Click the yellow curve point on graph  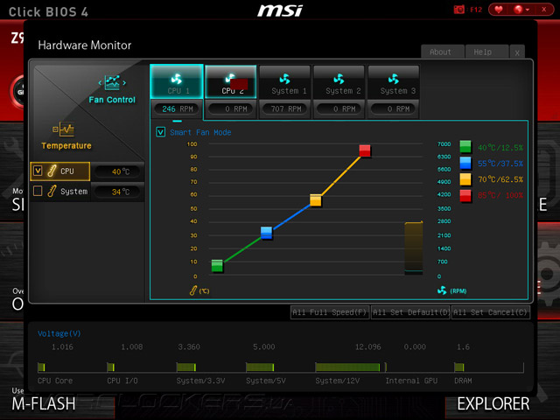click(316, 200)
